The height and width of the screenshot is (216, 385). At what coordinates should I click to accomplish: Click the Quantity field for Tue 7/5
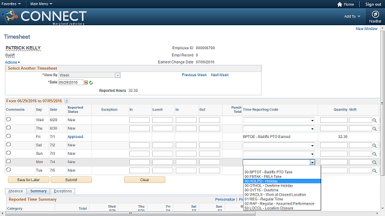(x=334, y=170)
